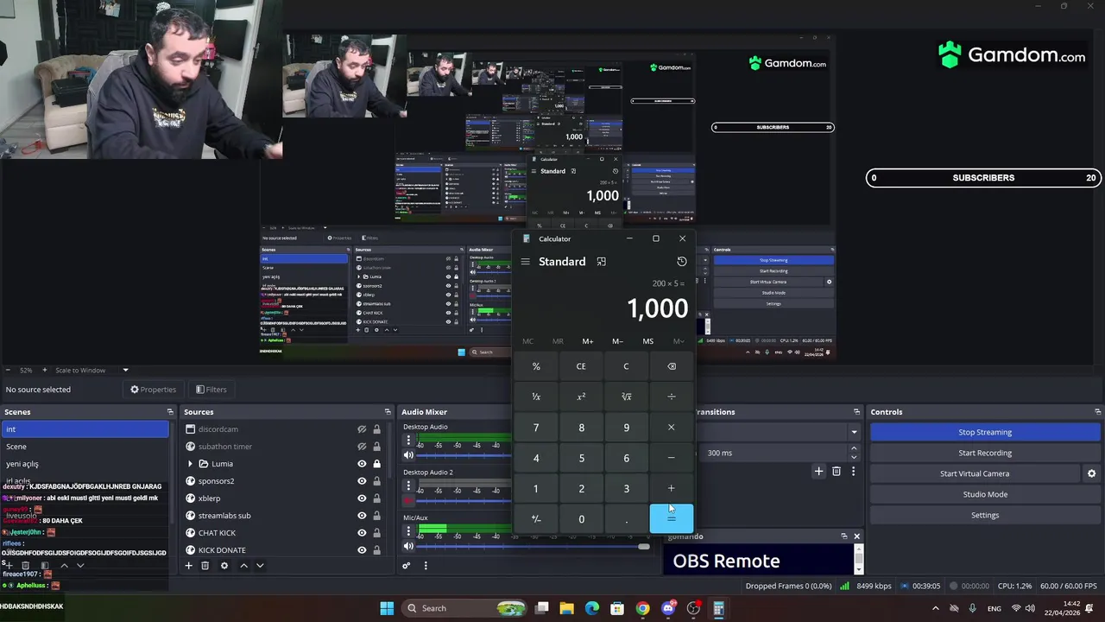This screenshot has width=1105, height=622.
Task: Hide the streamlabs sub source
Action: [362, 516]
